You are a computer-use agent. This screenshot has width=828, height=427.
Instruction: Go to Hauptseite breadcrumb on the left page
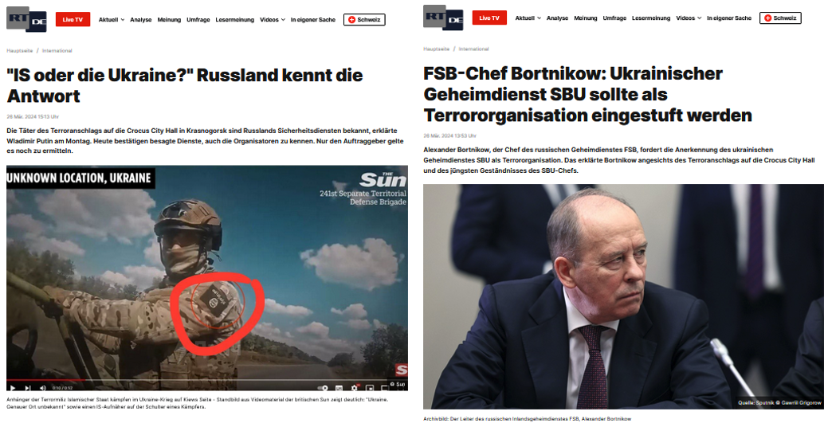point(20,51)
